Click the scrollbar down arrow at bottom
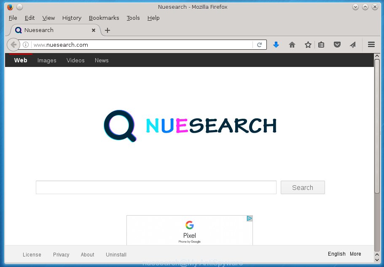Screen dimensions: 384x267 tap(377, 260)
